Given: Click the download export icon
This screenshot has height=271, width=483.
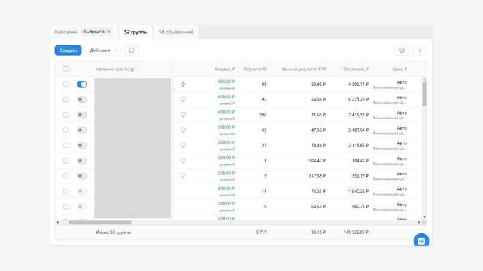Looking at the screenshot, I should pyautogui.click(x=420, y=50).
